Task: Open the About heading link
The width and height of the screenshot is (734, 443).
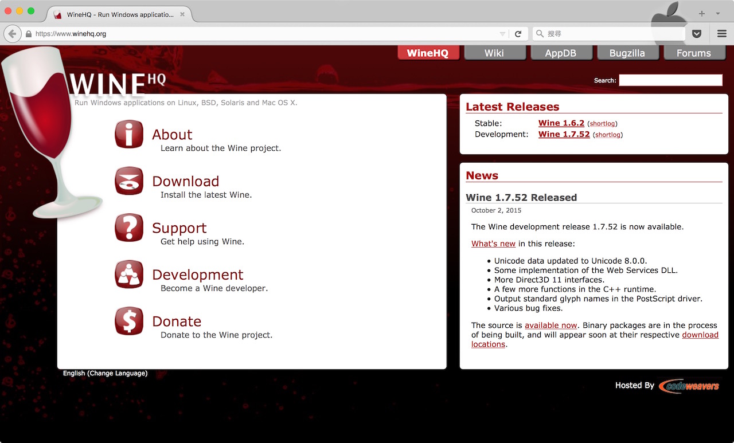Action: pyautogui.click(x=172, y=135)
